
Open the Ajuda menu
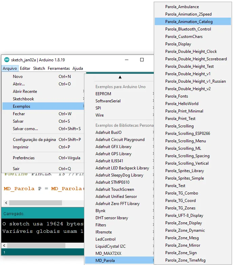click(78, 68)
